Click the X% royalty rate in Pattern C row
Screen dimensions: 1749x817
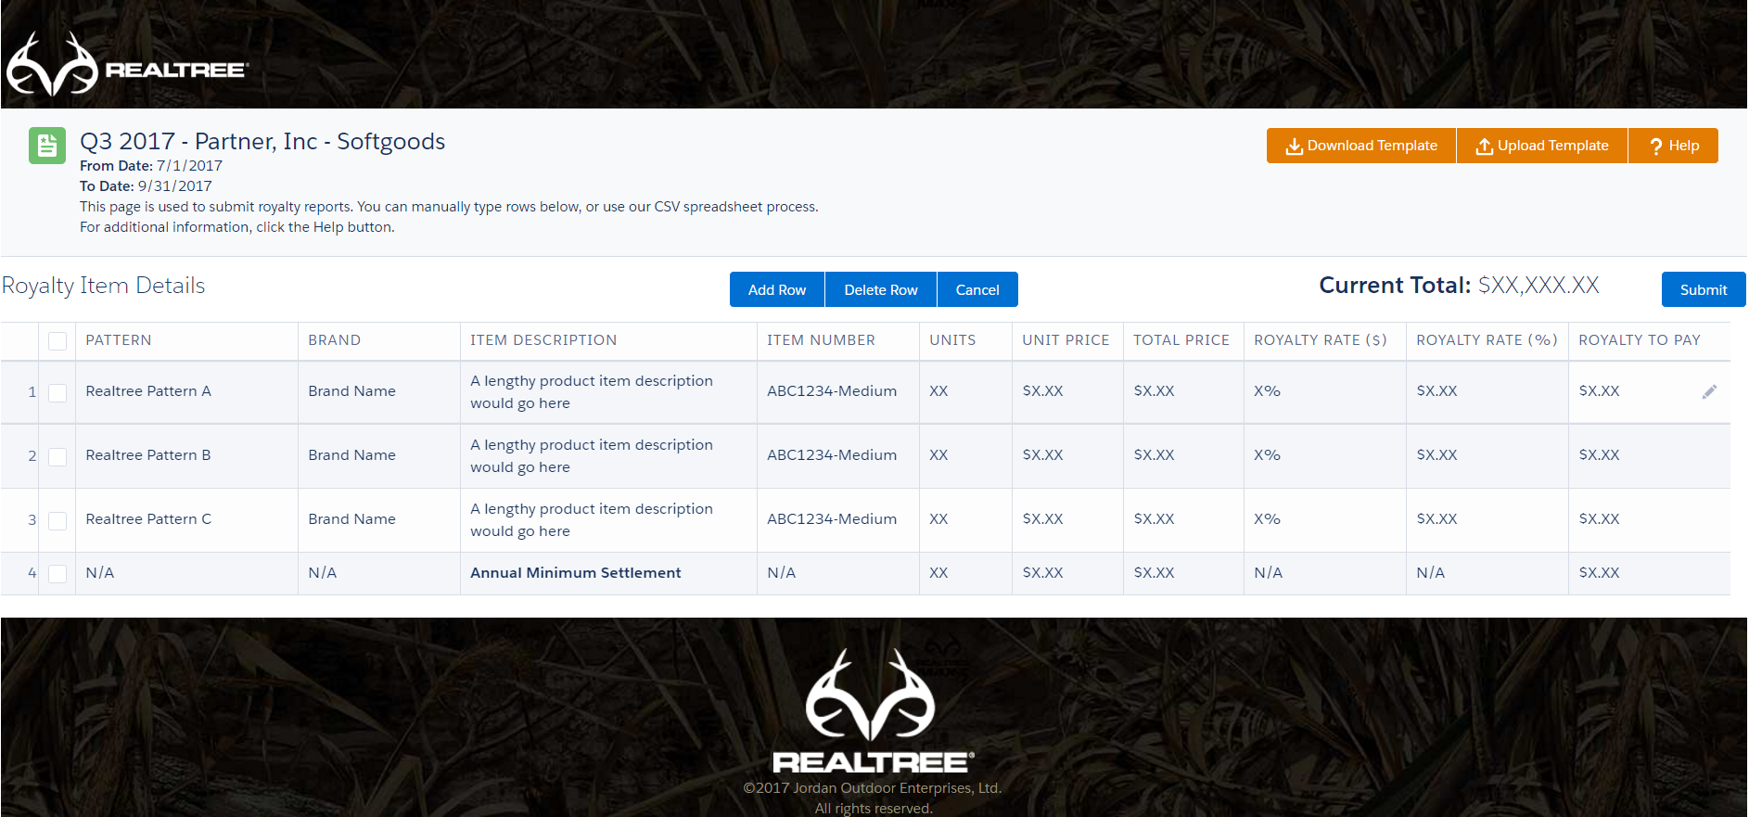pos(1267,519)
